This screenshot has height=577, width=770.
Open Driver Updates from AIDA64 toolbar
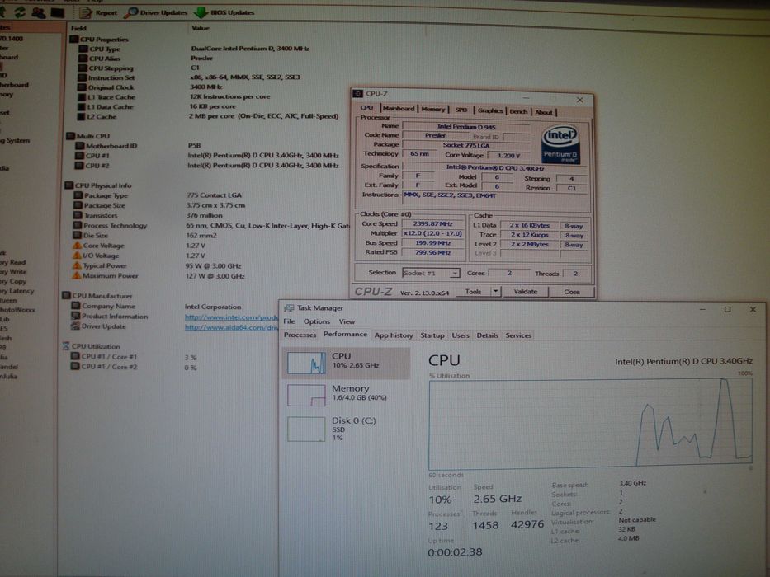[x=156, y=12]
